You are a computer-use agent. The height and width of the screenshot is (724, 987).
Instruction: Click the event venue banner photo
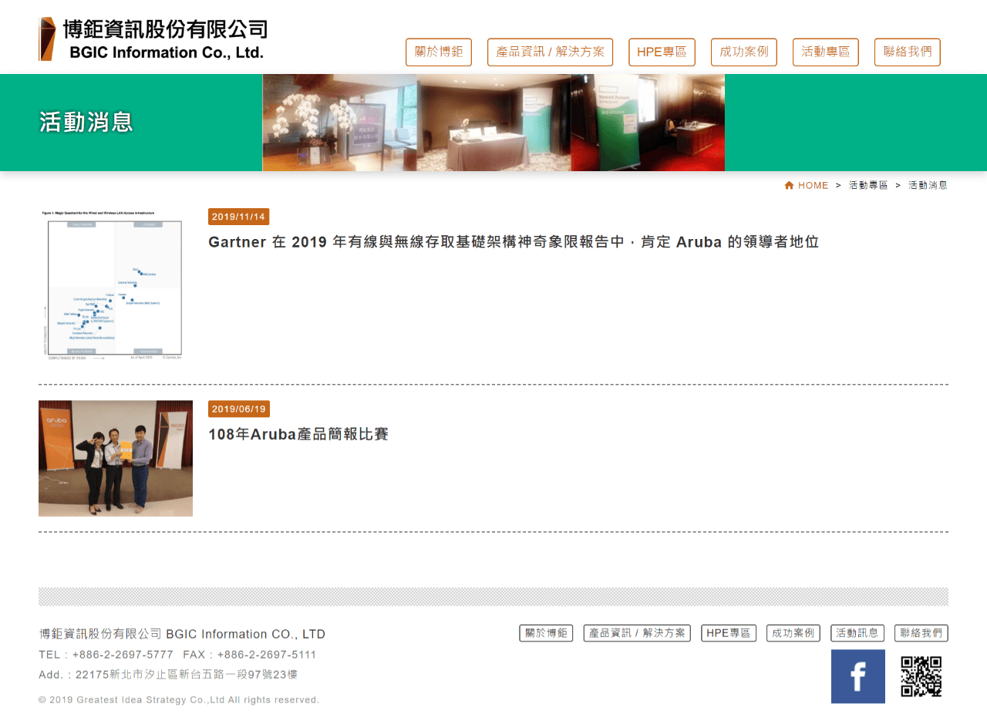pos(493,123)
